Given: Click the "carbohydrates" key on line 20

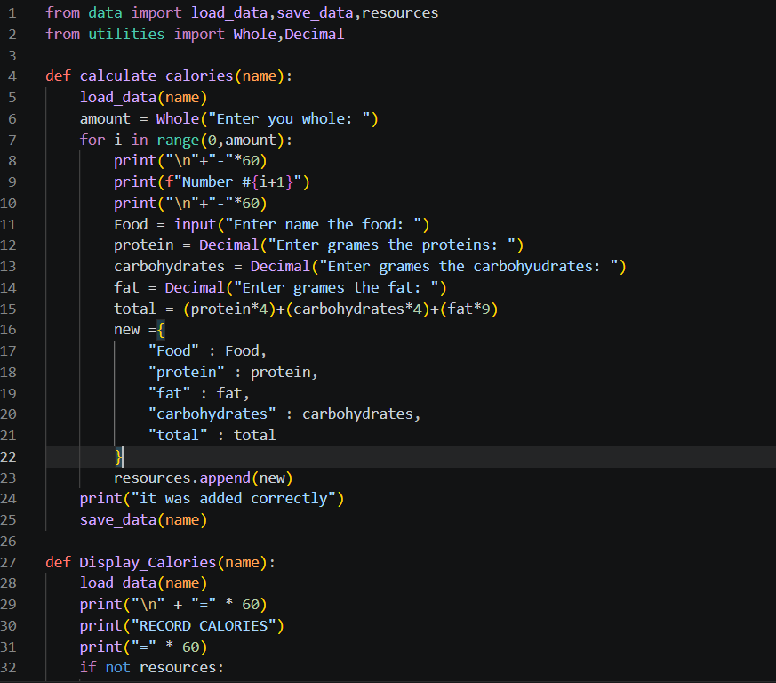Looking at the screenshot, I should point(212,414).
